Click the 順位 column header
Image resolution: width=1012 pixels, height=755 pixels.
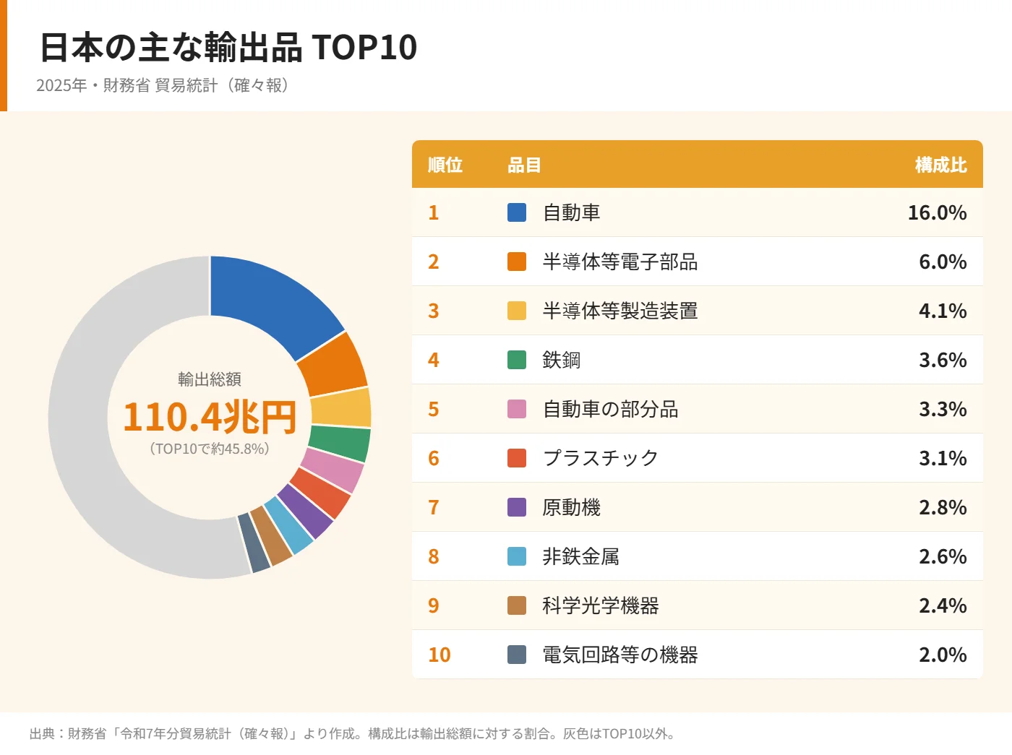[x=445, y=165]
